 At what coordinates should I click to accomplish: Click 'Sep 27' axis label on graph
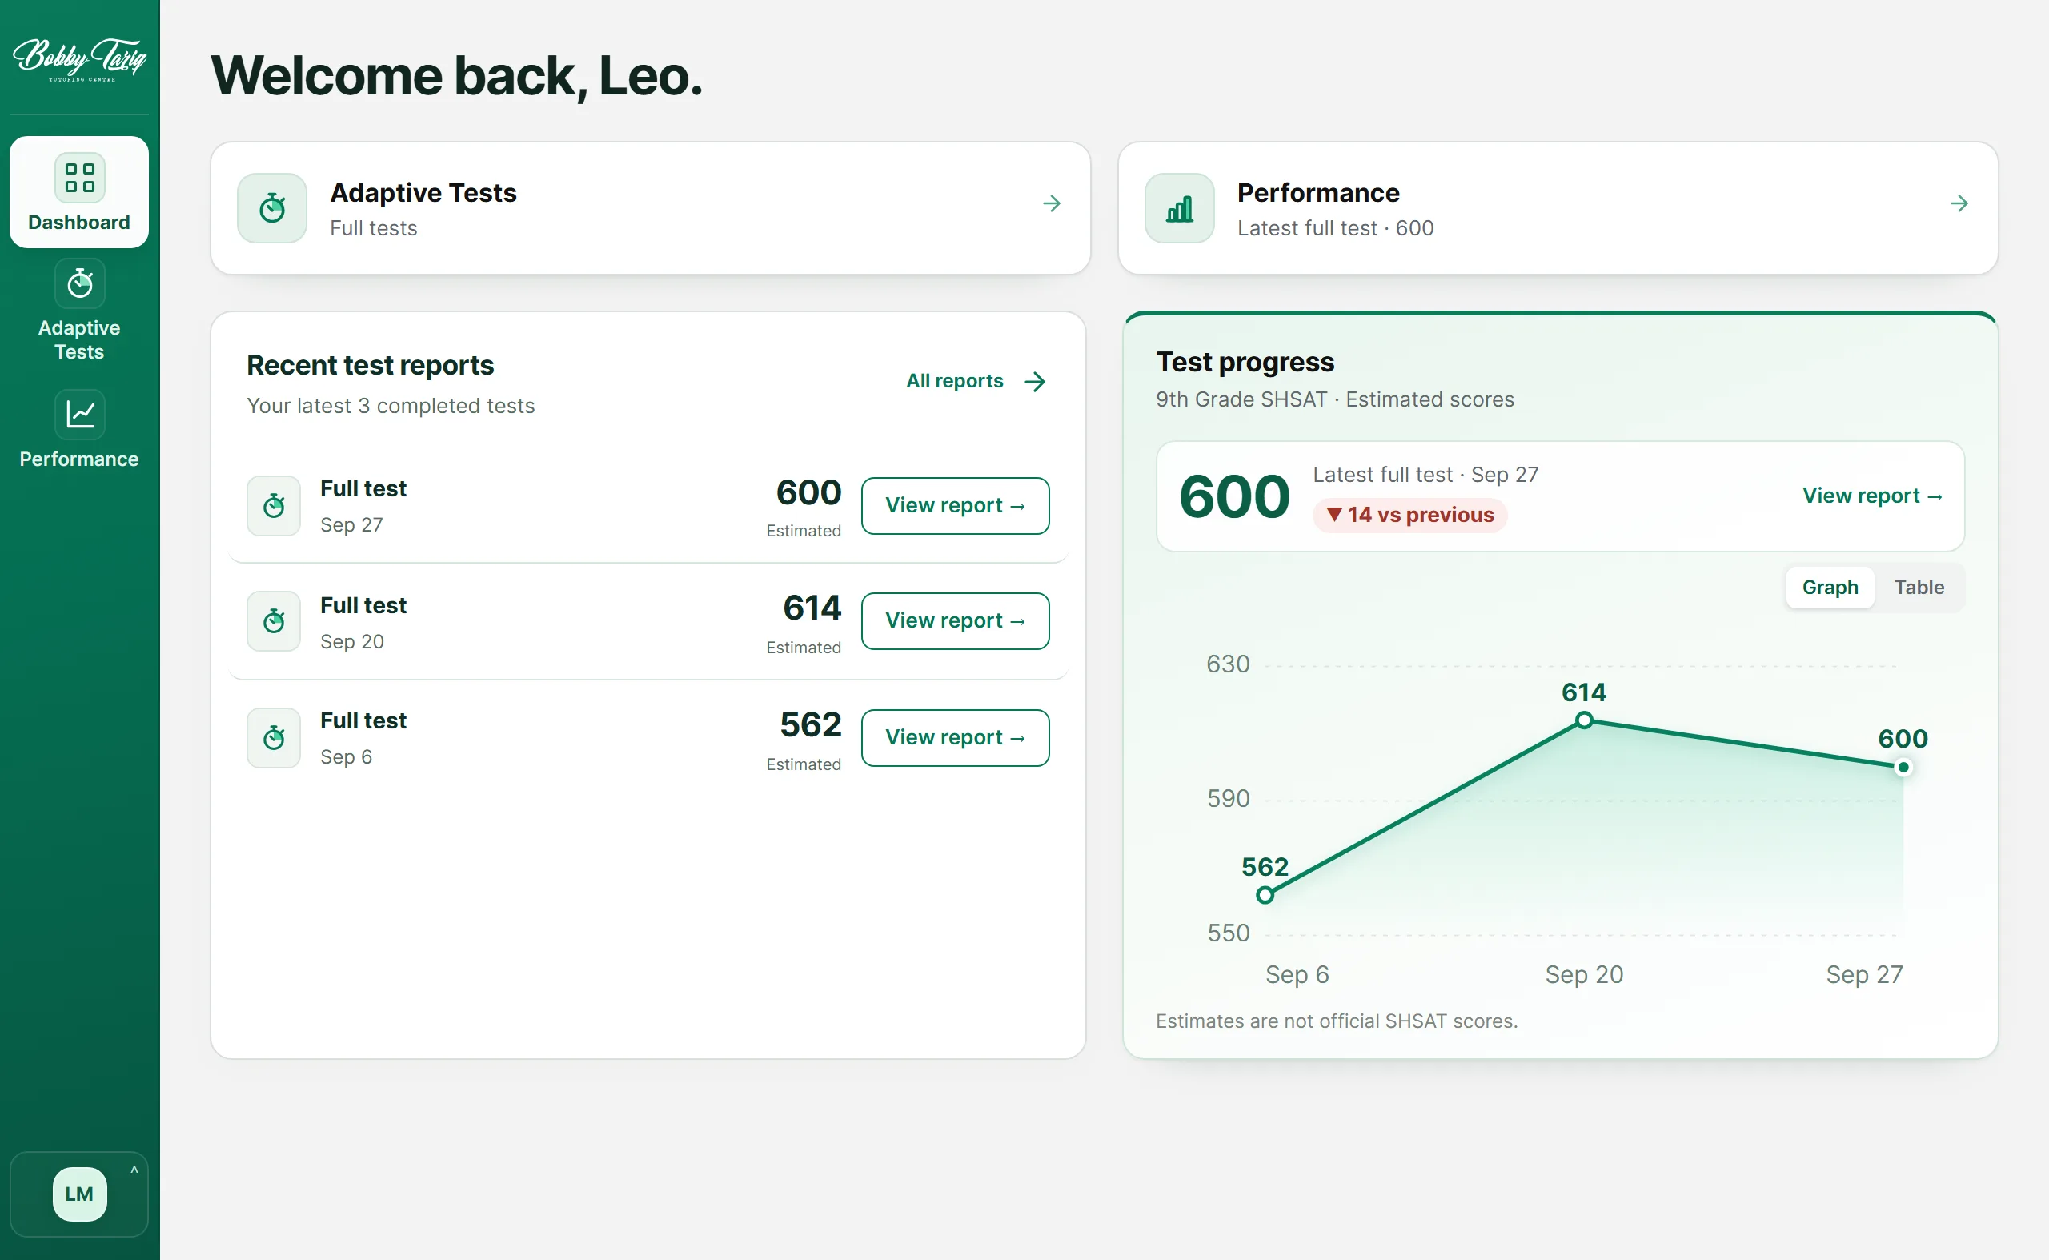coord(1864,974)
